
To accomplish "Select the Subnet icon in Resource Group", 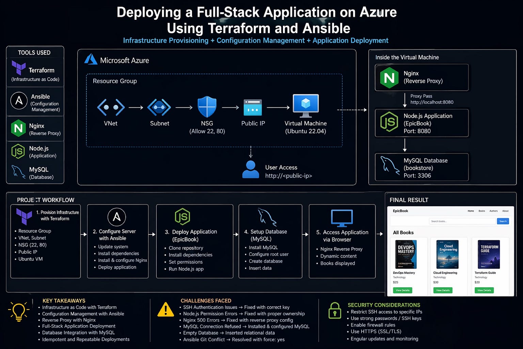I will pyautogui.click(x=159, y=107).
